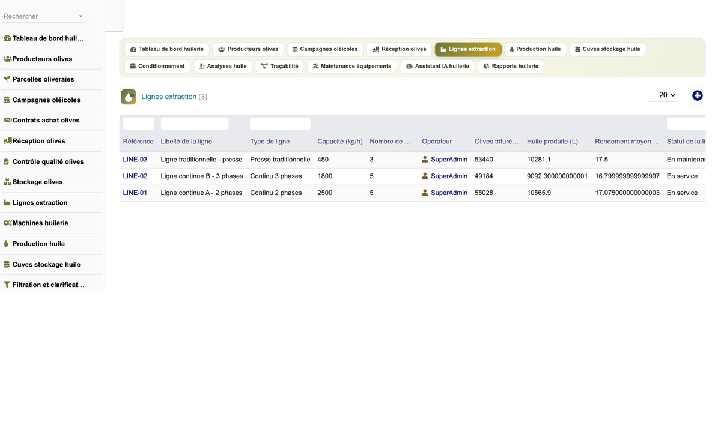Open the Analyses huile tab

223,66
